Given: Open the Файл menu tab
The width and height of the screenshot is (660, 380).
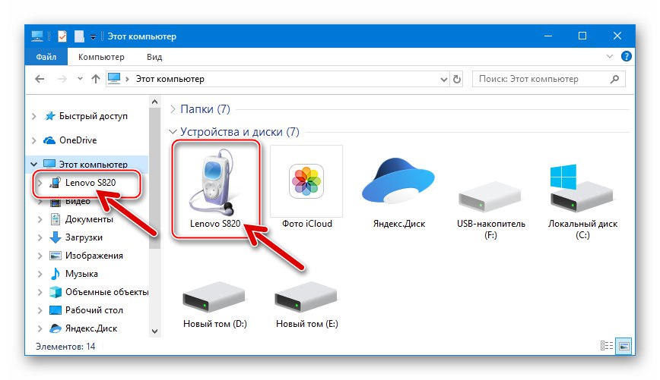Looking at the screenshot, I should click(x=46, y=57).
